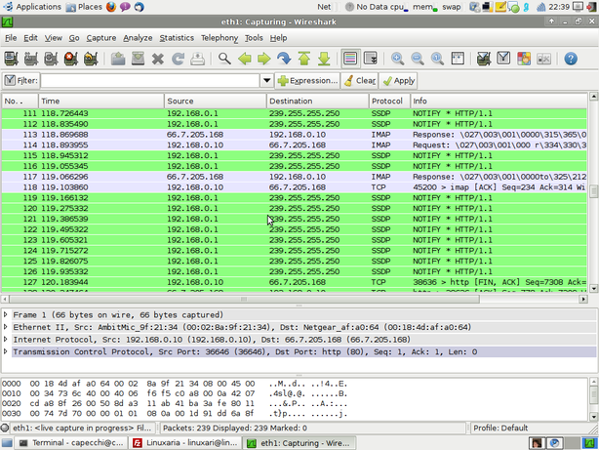Image resolution: width=599 pixels, height=450 pixels.
Task: Clear the display filter
Action: click(359, 81)
